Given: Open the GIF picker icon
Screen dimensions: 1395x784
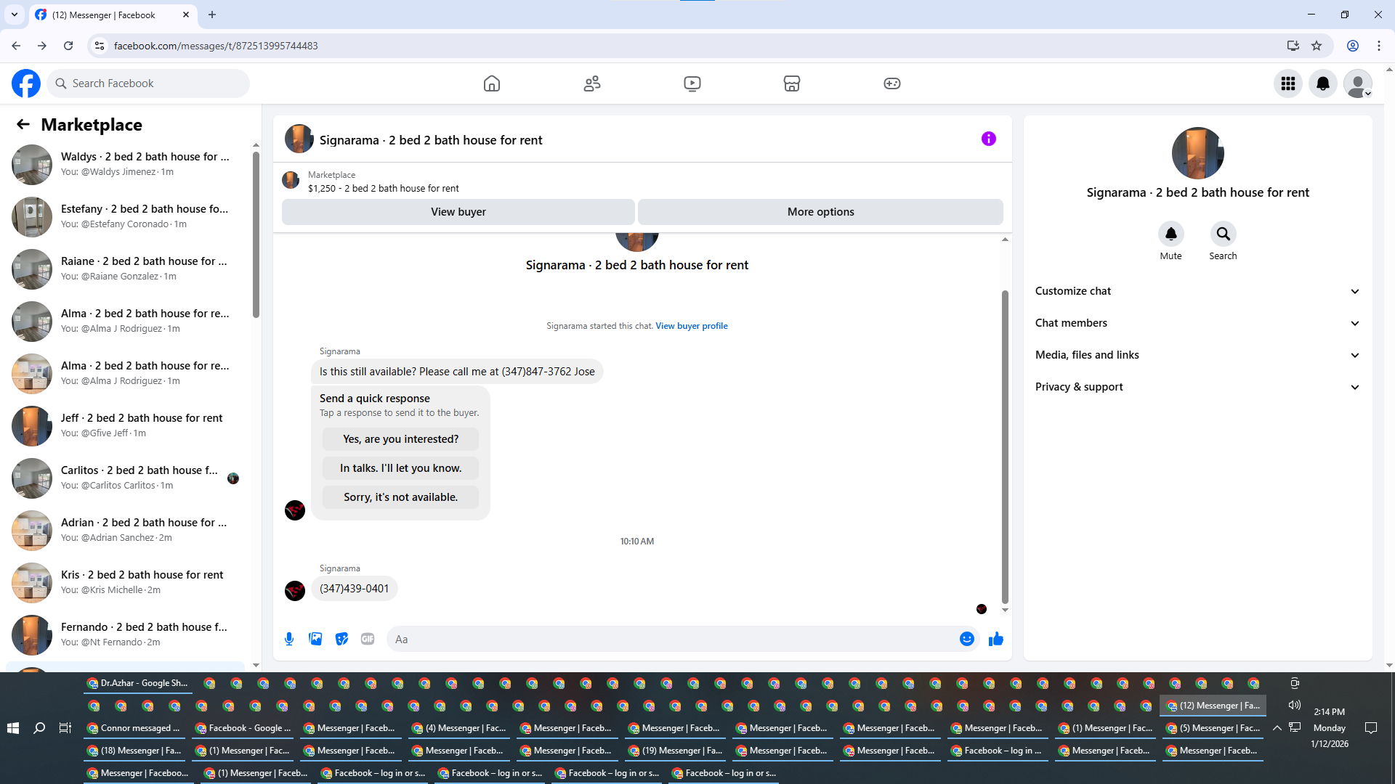Looking at the screenshot, I should click(x=368, y=639).
